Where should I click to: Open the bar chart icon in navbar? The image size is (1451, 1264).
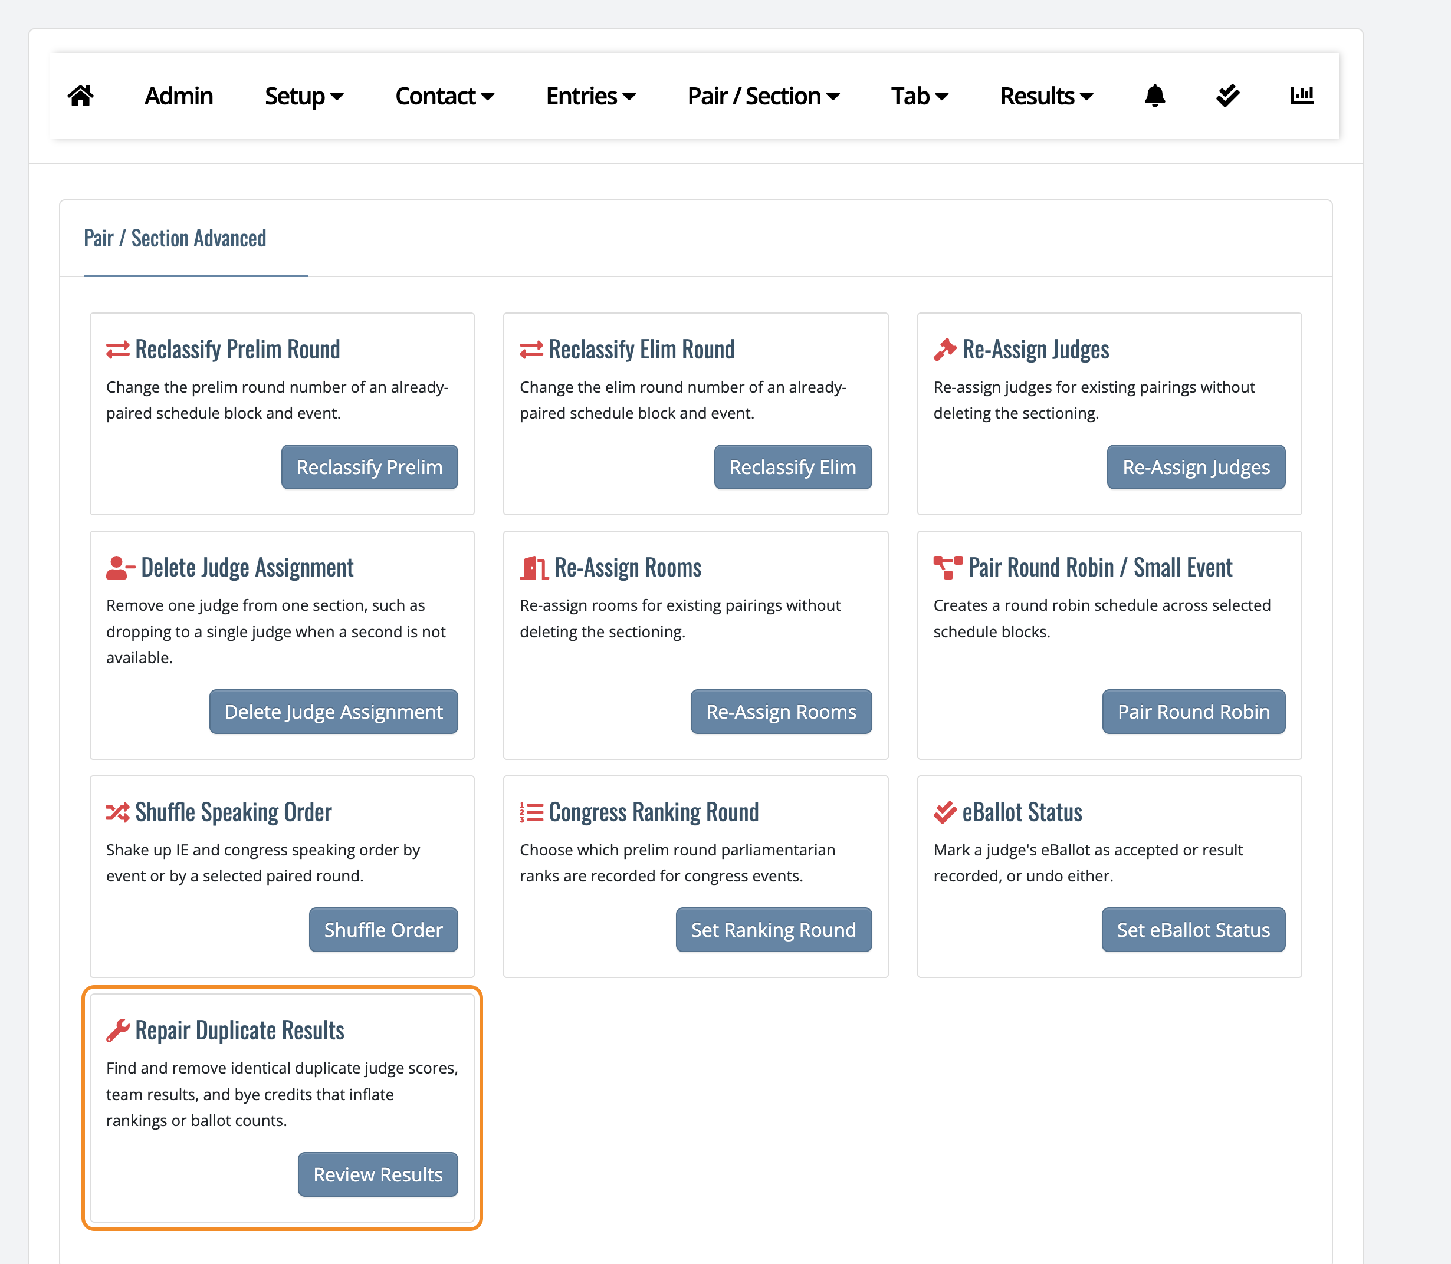tap(1302, 96)
